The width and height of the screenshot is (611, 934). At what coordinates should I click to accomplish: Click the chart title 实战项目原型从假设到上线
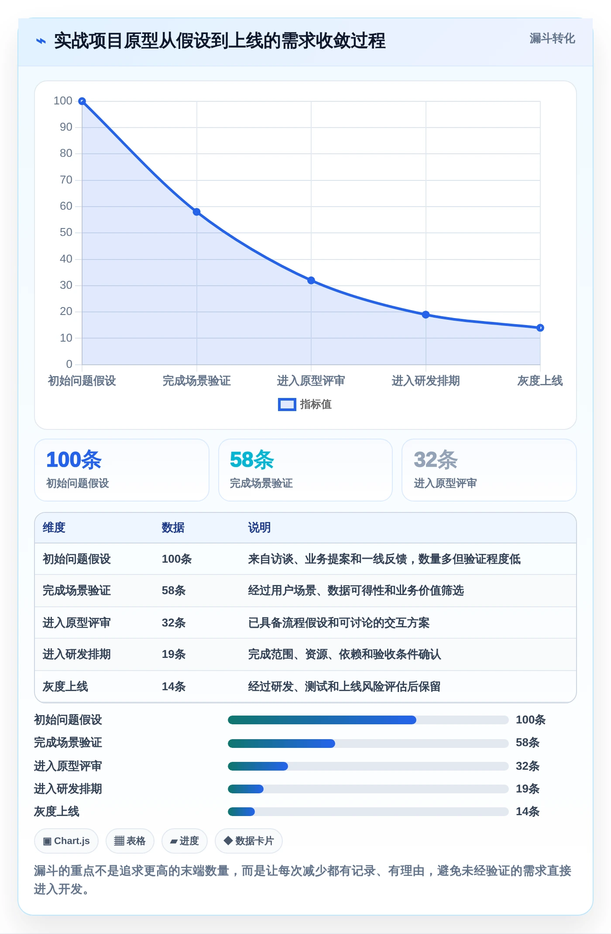pos(220,41)
